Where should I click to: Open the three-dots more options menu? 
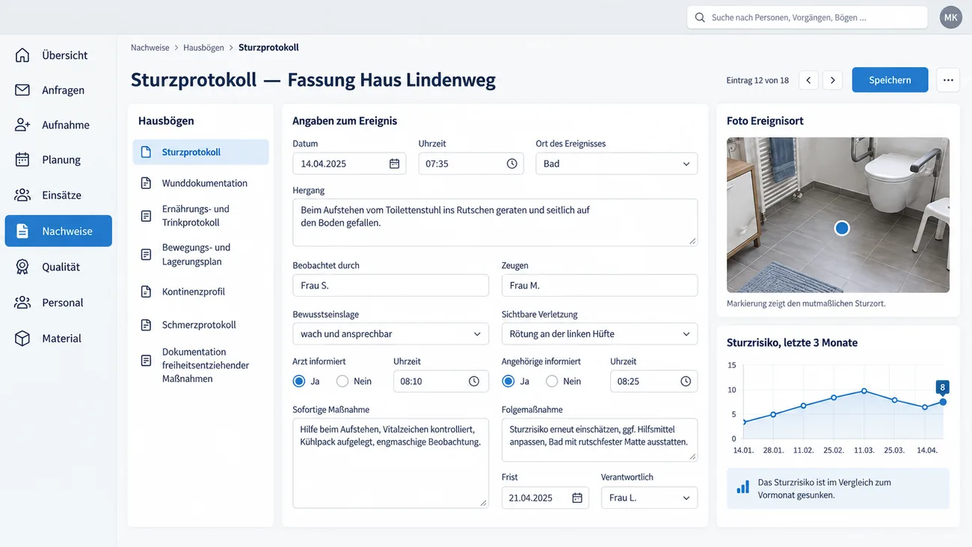[x=948, y=80]
